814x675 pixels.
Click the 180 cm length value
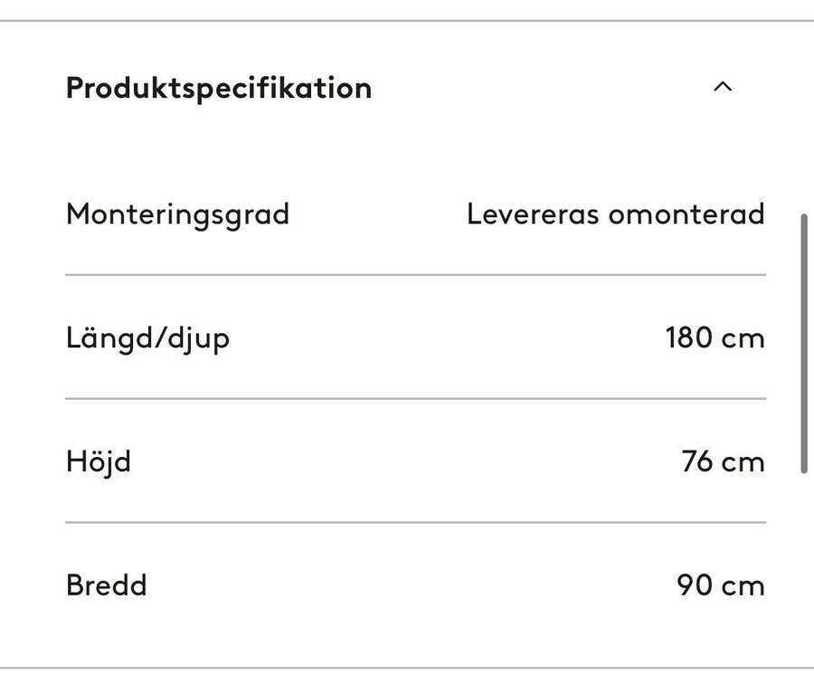(715, 338)
